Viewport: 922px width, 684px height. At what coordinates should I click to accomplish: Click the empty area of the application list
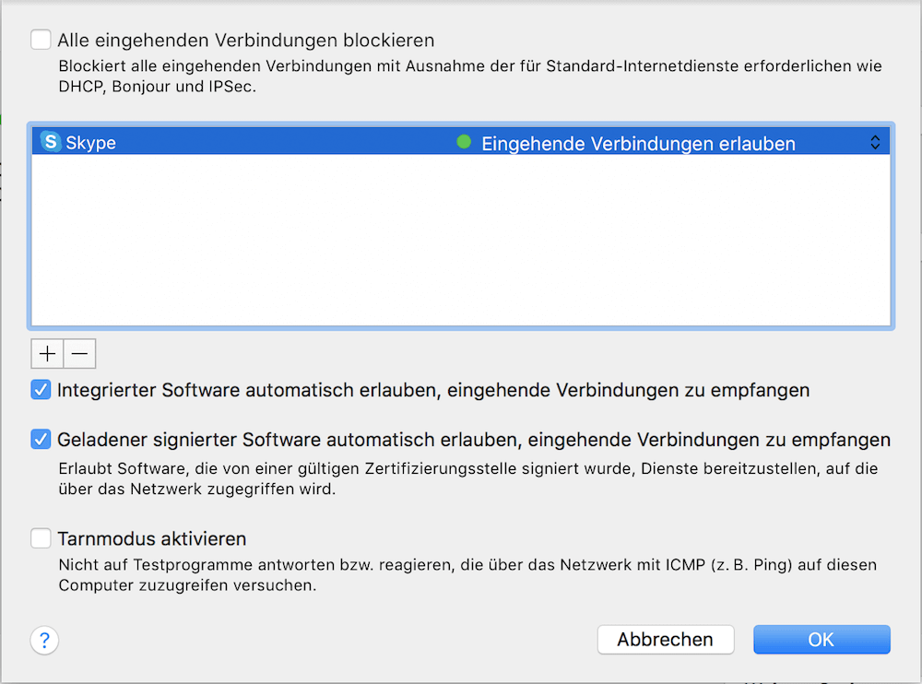461,240
